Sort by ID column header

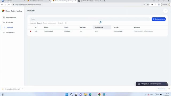pos(36,27)
